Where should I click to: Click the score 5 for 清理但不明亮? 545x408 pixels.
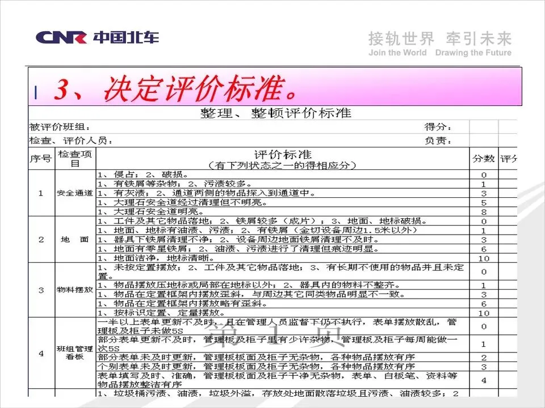484,203
